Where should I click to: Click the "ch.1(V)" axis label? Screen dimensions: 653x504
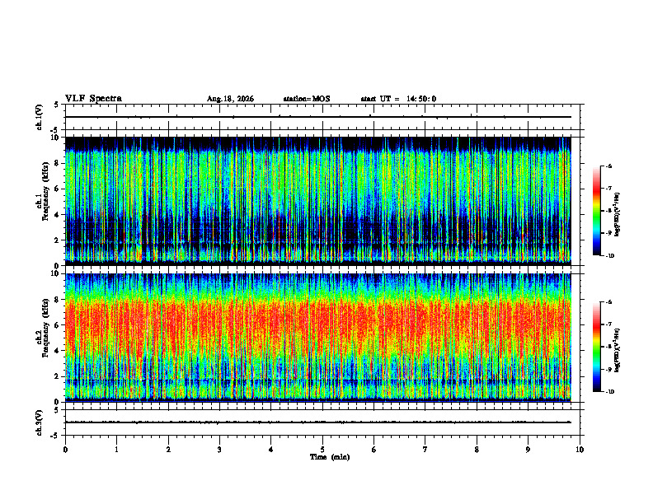point(40,117)
